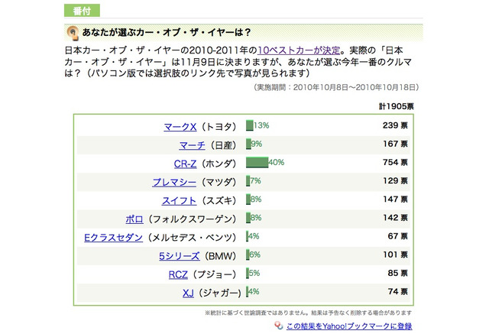Open the 5シリーズ link

tap(180, 256)
